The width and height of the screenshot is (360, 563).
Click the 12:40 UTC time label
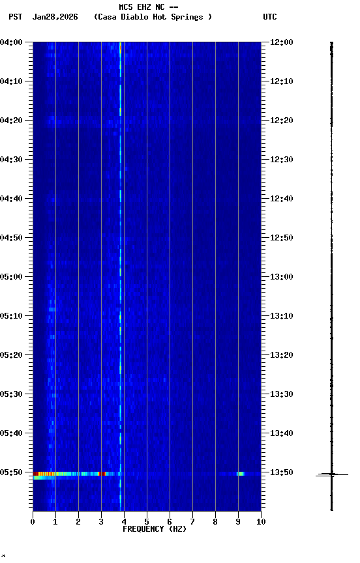pyautogui.click(x=282, y=199)
